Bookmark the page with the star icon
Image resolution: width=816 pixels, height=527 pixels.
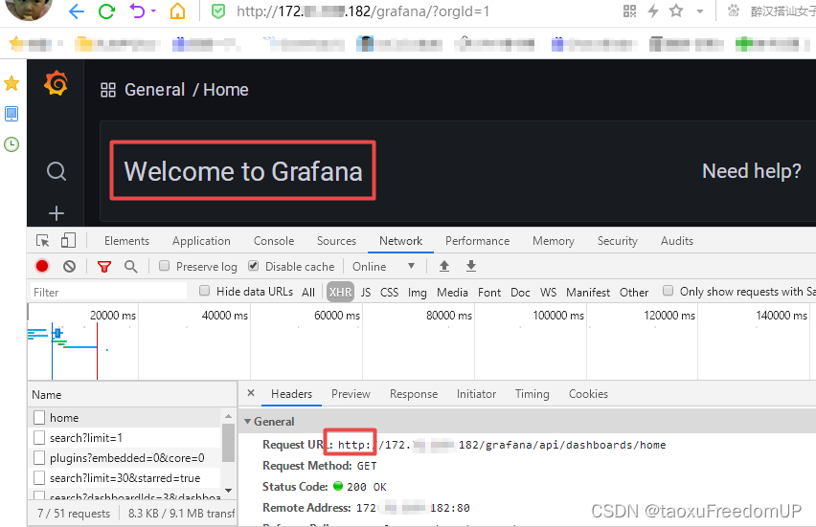click(x=676, y=11)
